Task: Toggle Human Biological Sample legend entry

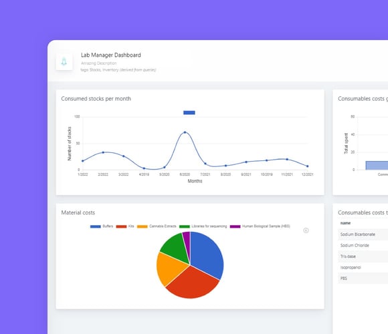Action: [x=260, y=226]
